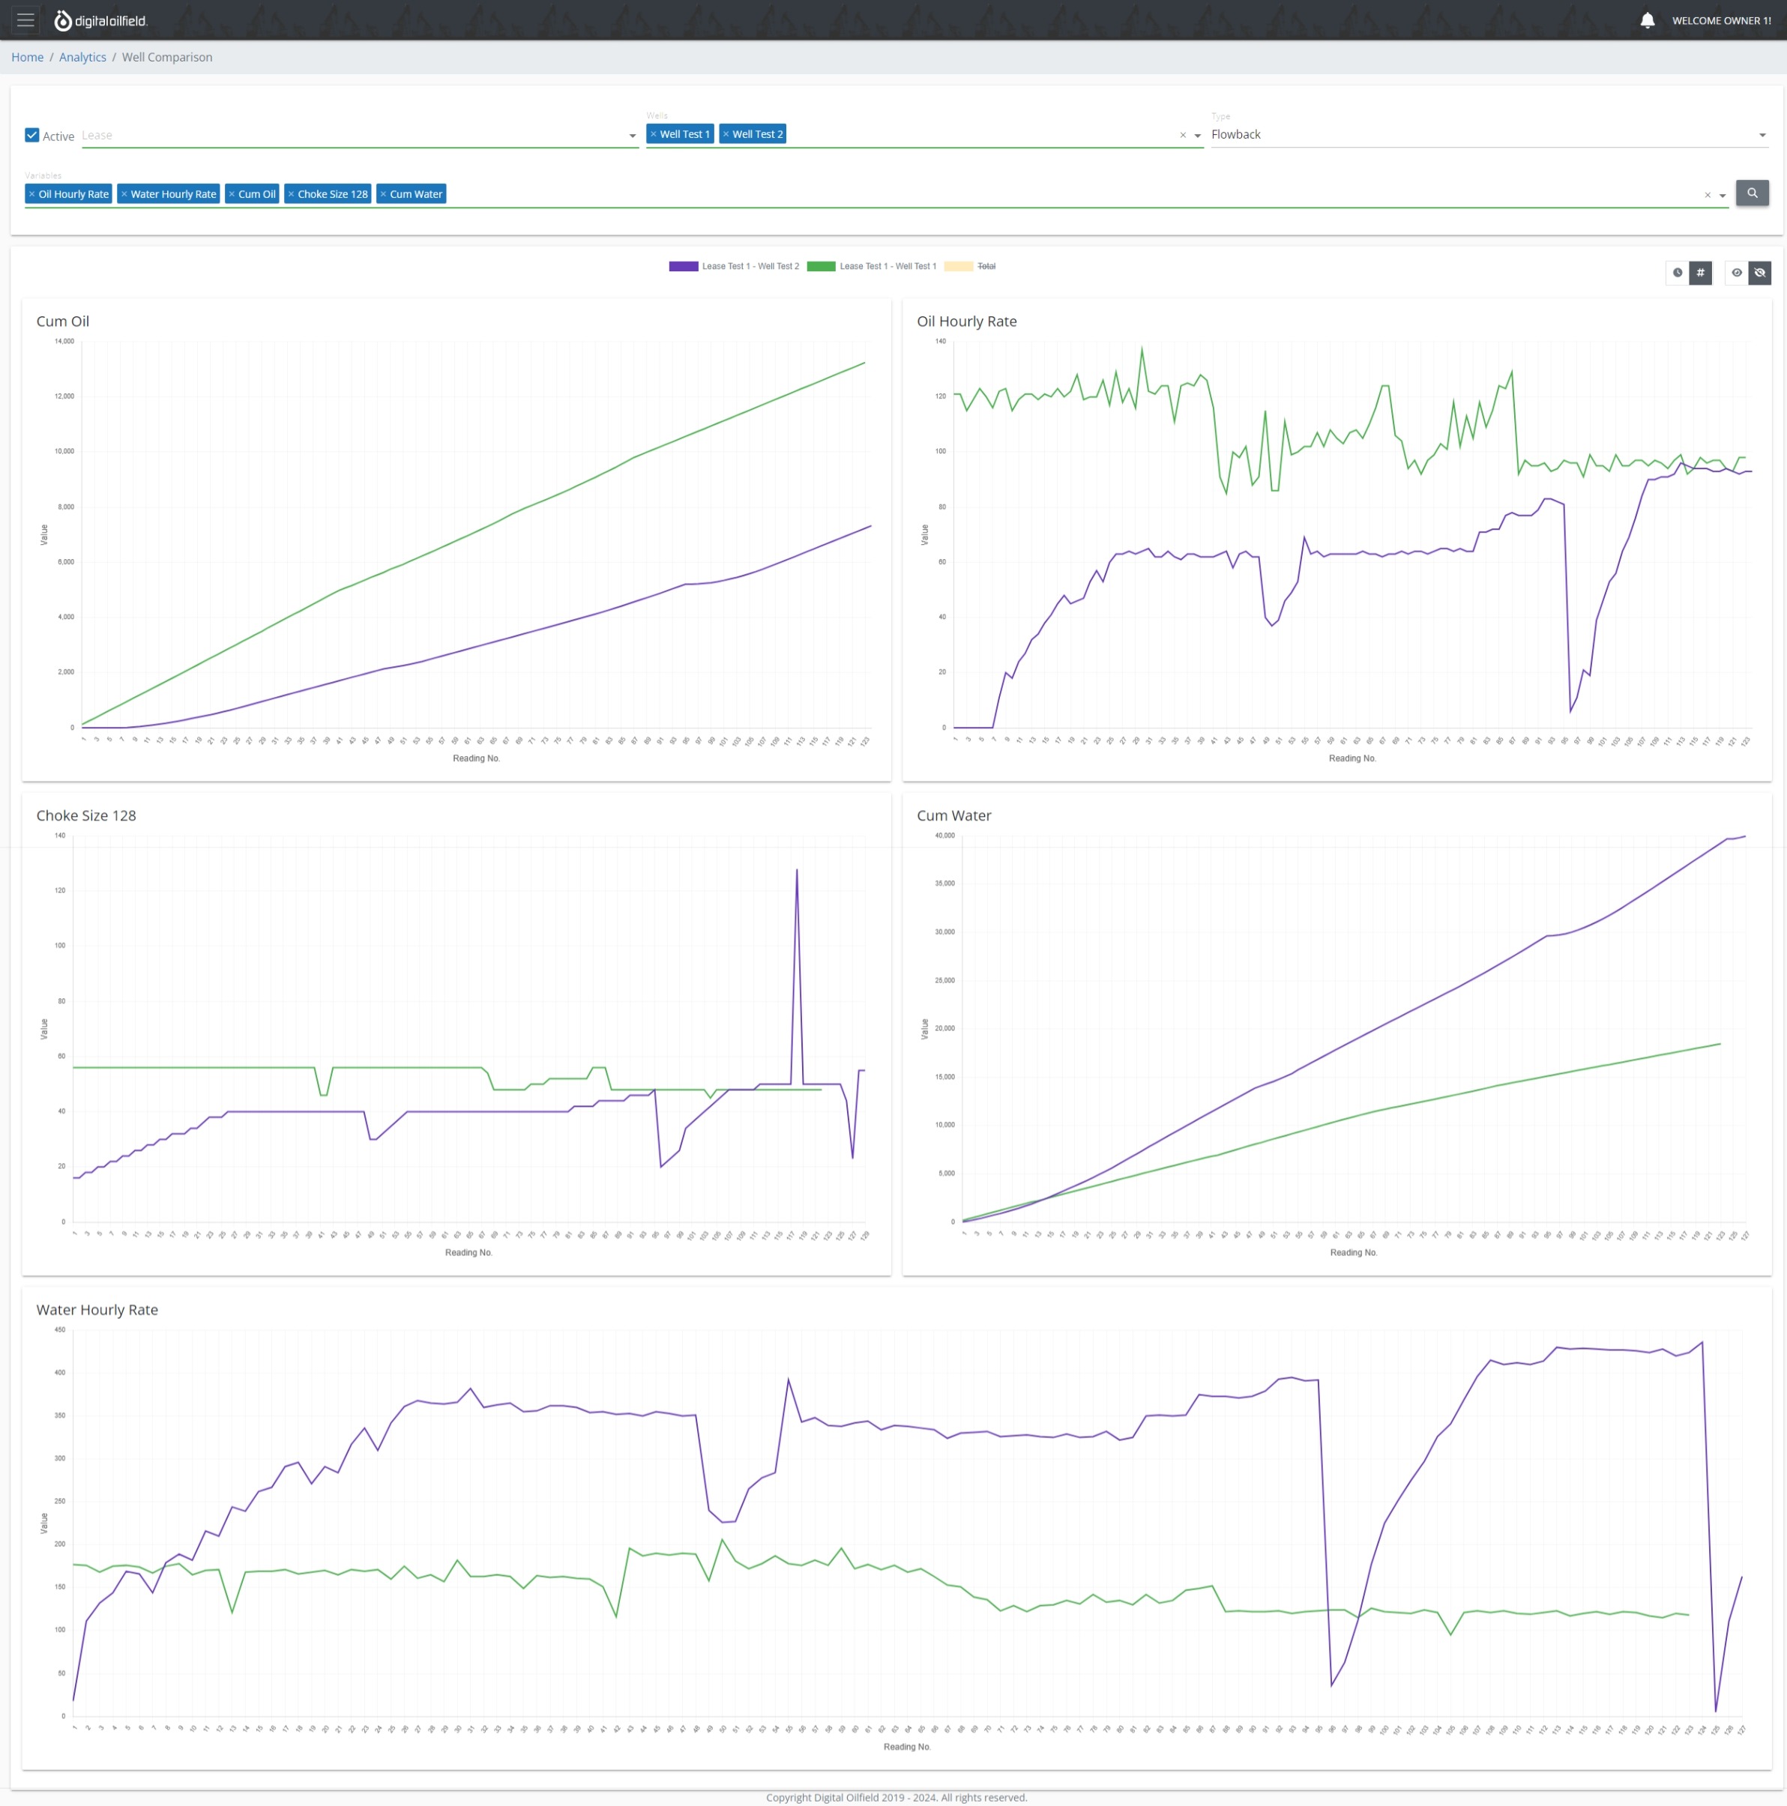This screenshot has height=1806, width=1787.
Task: Click the search magnifier button
Action: point(1752,193)
